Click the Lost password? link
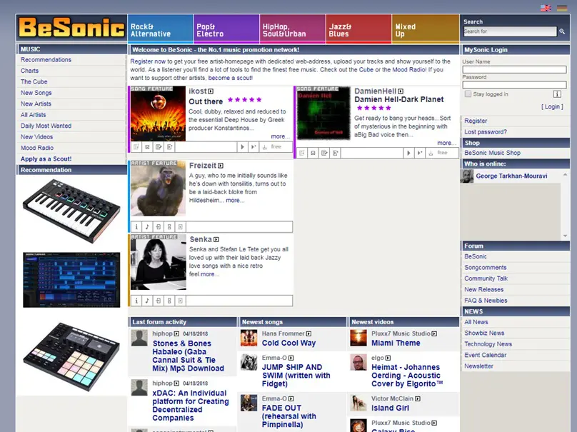This screenshot has height=432, width=577. point(486,131)
